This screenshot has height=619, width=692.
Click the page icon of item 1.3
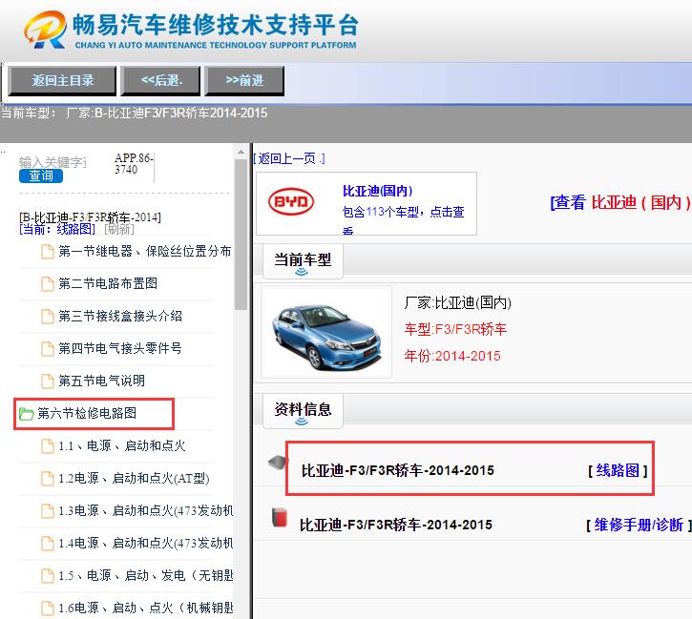point(48,511)
